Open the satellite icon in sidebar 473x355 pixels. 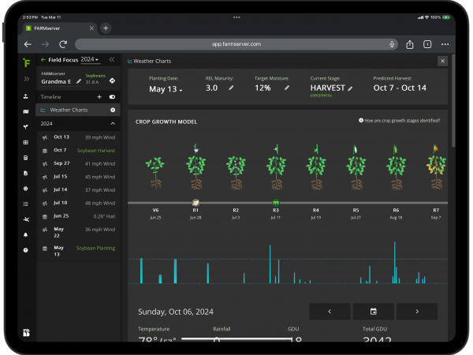click(x=26, y=219)
